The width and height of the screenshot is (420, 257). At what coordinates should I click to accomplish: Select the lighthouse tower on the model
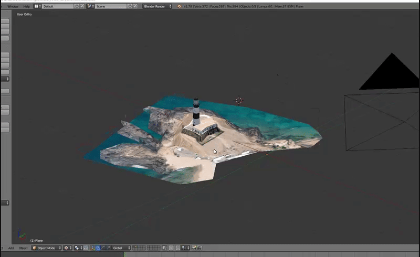pyautogui.click(x=196, y=112)
